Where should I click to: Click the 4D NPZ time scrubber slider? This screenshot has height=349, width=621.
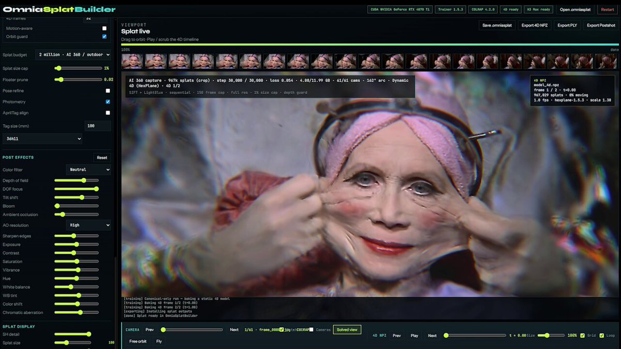[x=475, y=336]
